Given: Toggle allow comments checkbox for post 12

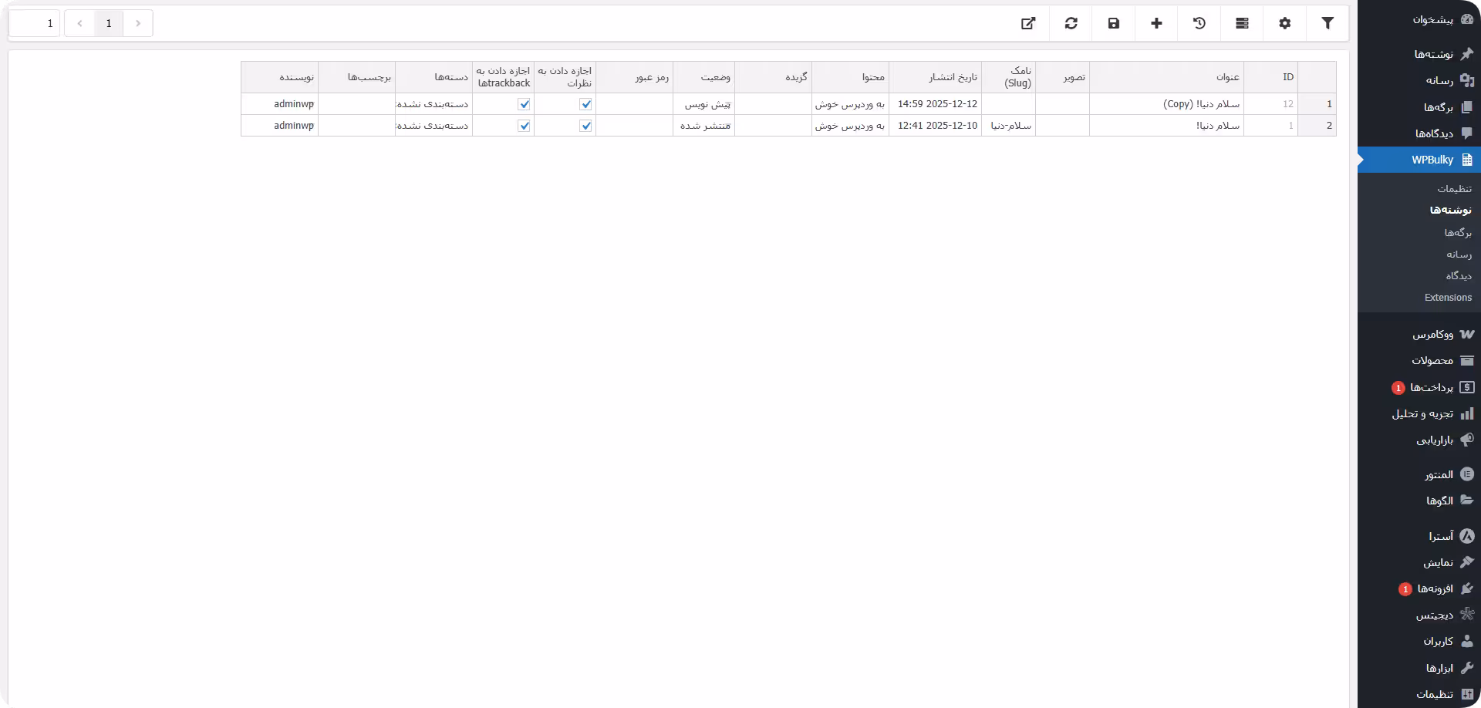Looking at the screenshot, I should pyautogui.click(x=586, y=104).
